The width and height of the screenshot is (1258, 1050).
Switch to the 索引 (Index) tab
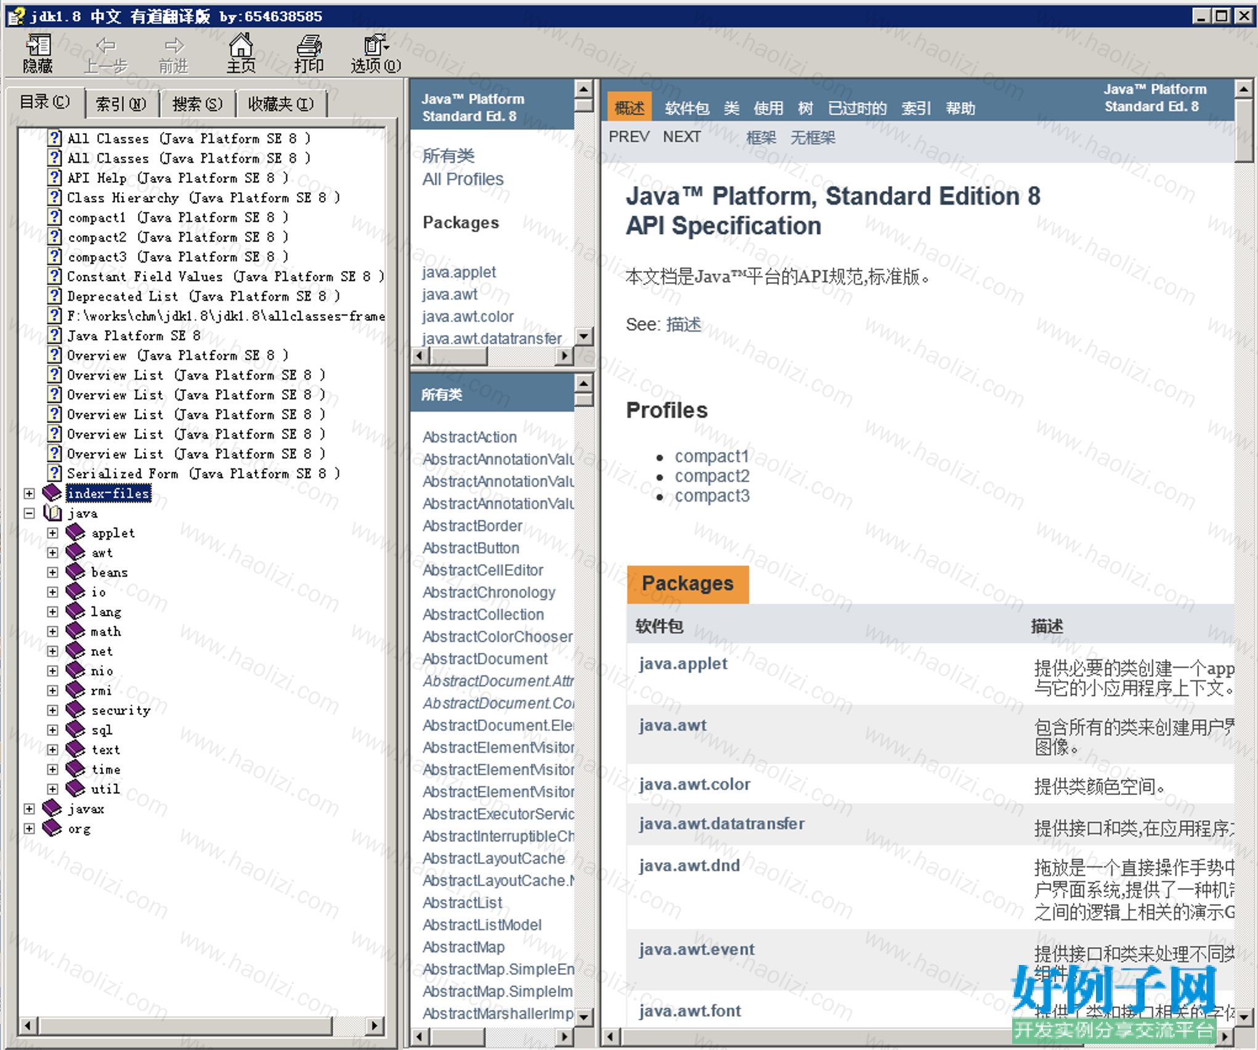point(121,104)
